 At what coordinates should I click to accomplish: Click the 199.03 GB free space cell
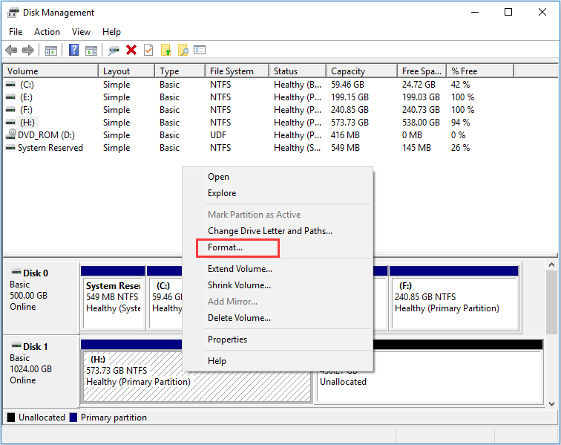pos(421,97)
